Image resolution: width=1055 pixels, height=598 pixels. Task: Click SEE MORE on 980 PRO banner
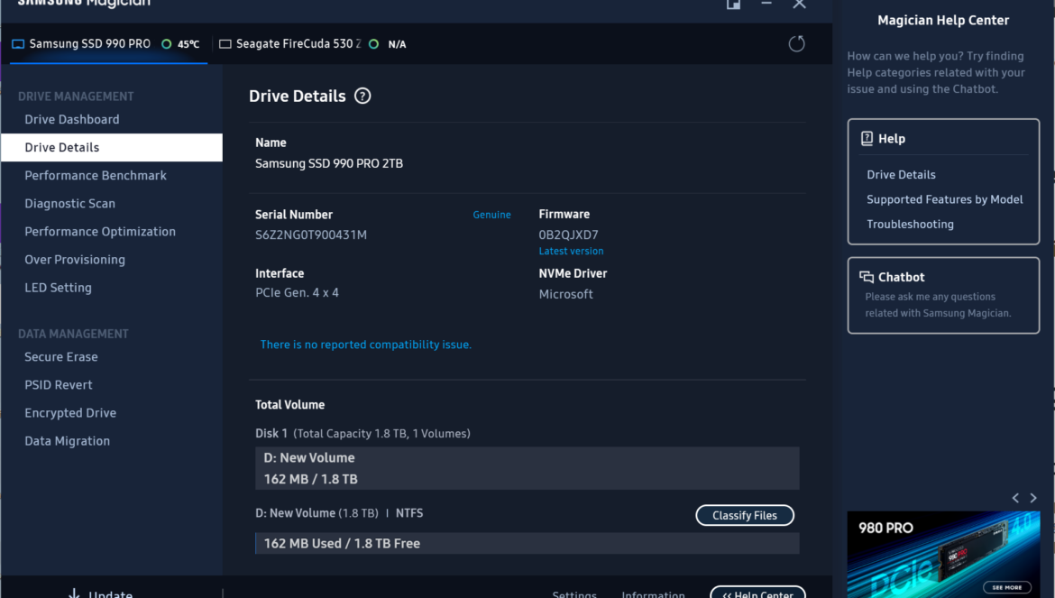(1007, 587)
